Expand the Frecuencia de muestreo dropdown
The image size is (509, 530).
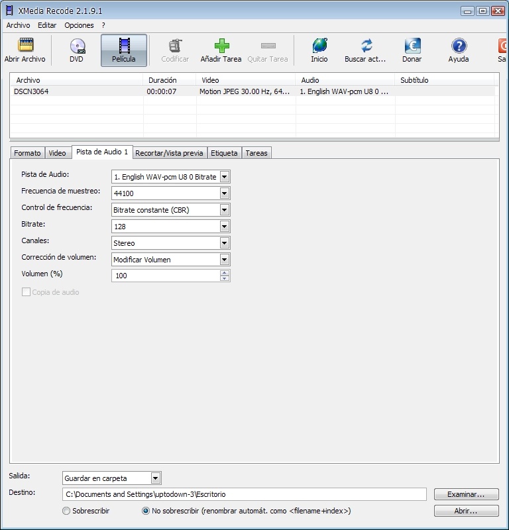225,193
